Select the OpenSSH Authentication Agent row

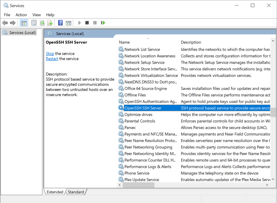194,102
